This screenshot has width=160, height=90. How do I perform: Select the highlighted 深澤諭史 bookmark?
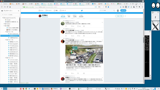pos(10,36)
